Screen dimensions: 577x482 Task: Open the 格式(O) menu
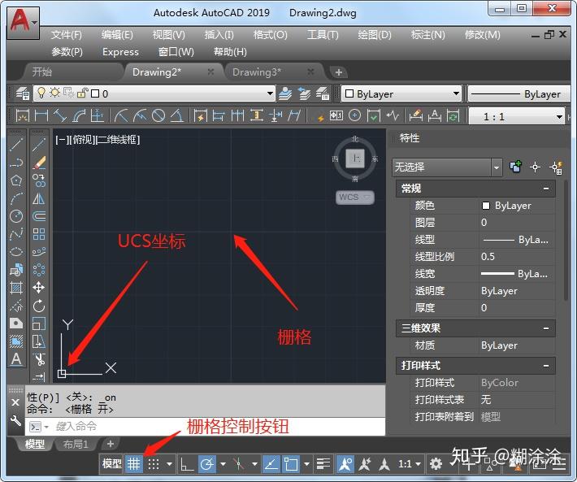(x=271, y=35)
